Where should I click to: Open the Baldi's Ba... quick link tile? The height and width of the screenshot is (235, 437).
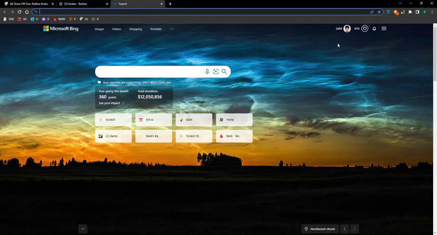click(x=153, y=136)
